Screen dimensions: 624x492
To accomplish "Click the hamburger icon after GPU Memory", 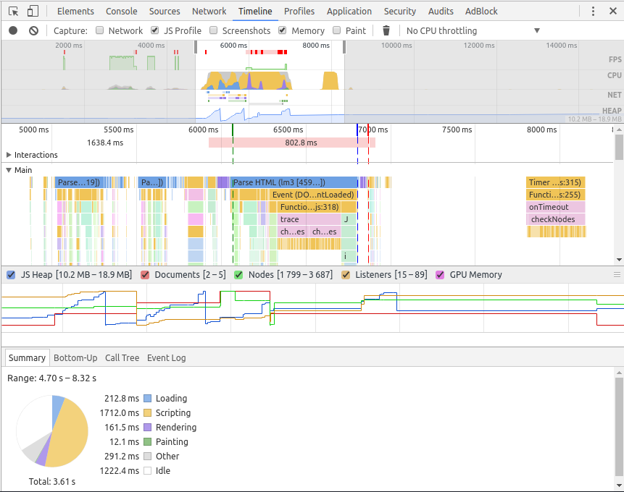I will coord(615,274).
